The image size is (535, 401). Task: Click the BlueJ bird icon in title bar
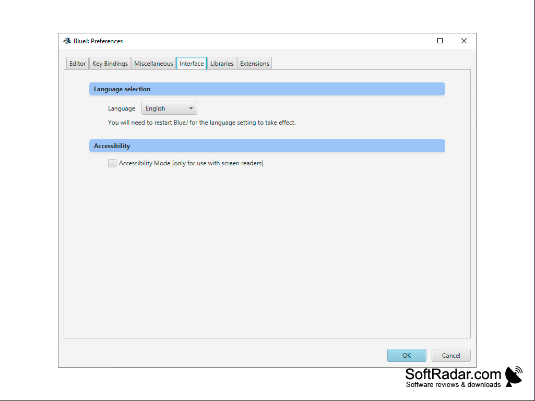67,41
